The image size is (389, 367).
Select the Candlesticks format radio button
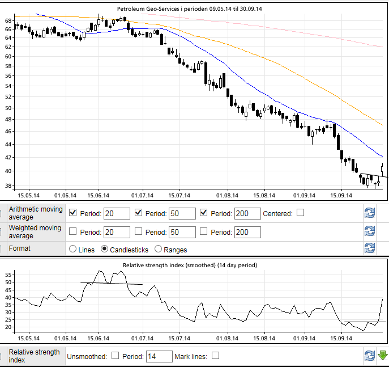105,249
